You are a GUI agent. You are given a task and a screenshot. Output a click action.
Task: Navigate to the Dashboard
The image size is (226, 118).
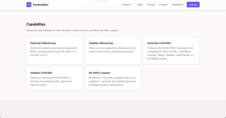tap(177, 4)
